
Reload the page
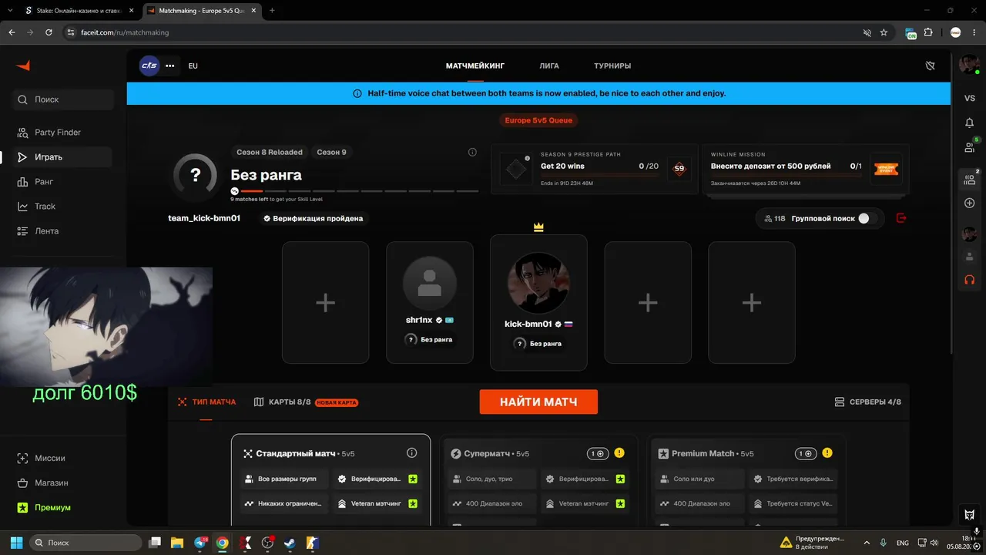49,32
